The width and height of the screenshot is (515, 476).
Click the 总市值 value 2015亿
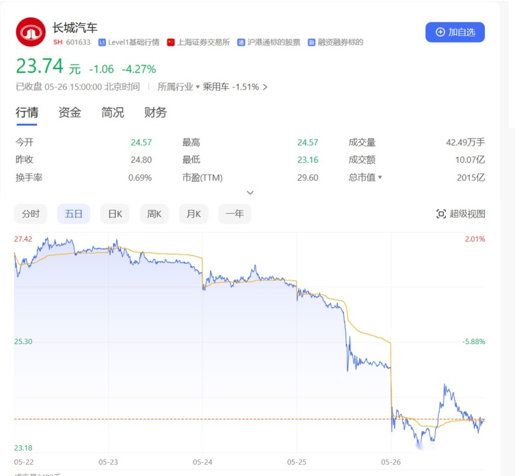click(471, 177)
